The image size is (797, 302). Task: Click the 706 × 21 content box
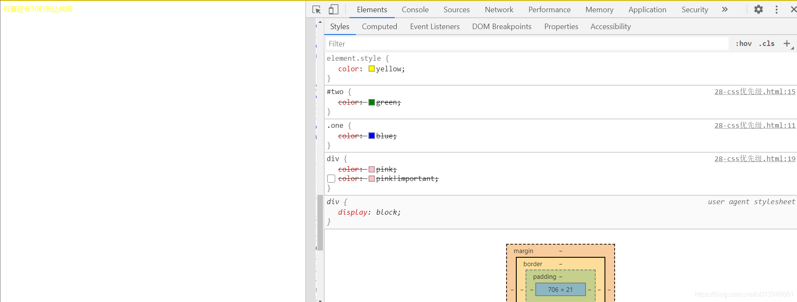560,289
